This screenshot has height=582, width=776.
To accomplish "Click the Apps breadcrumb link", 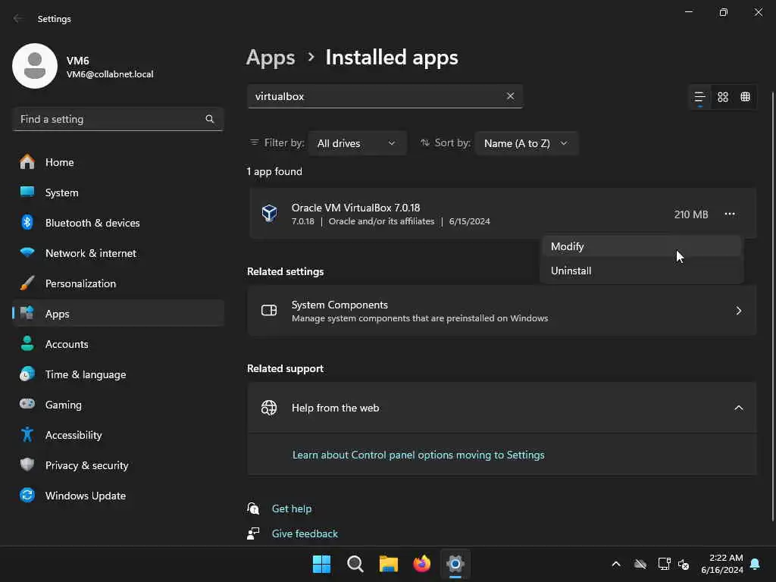I will (x=271, y=58).
